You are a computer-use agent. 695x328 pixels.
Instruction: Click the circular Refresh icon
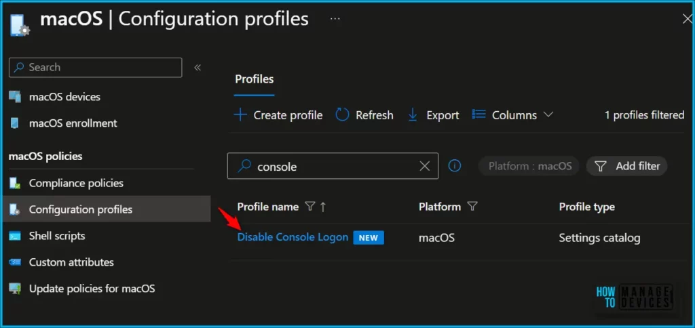point(342,115)
